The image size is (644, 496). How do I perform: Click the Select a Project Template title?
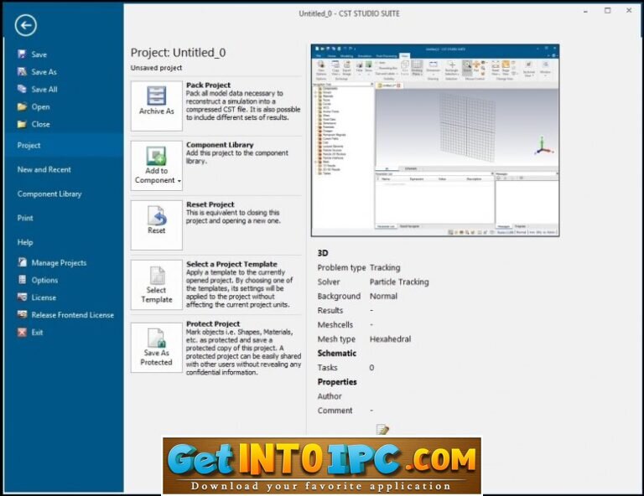point(231,264)
